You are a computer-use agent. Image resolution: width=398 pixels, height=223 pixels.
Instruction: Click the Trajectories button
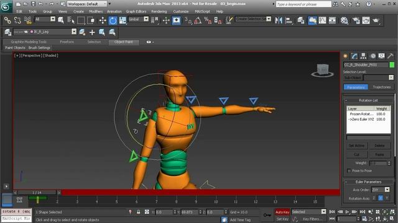(x=381, y=87)
